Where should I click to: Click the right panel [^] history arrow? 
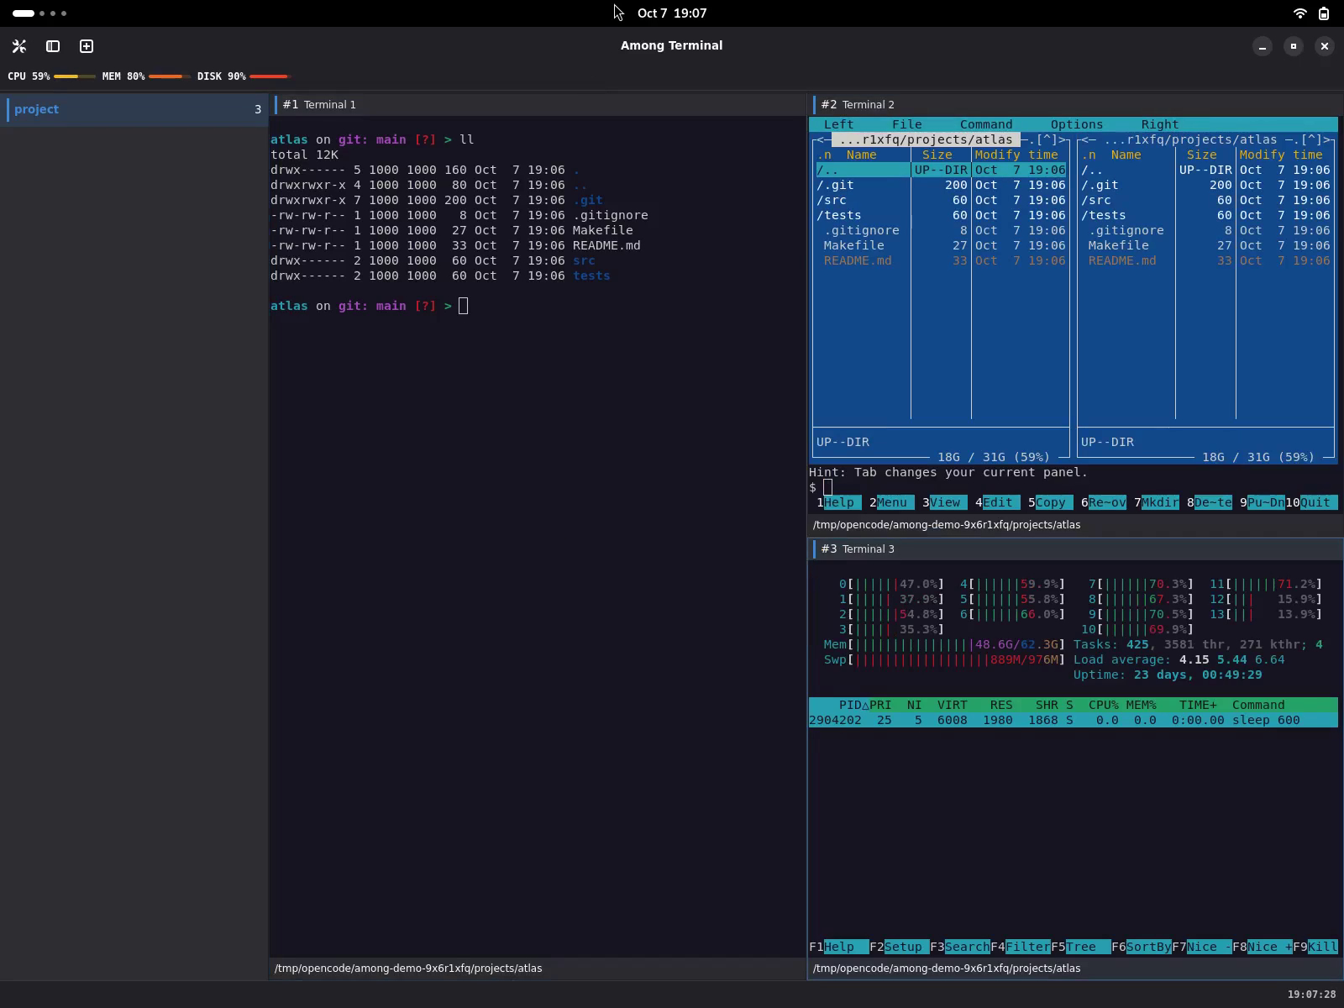tap(1311, 139)
